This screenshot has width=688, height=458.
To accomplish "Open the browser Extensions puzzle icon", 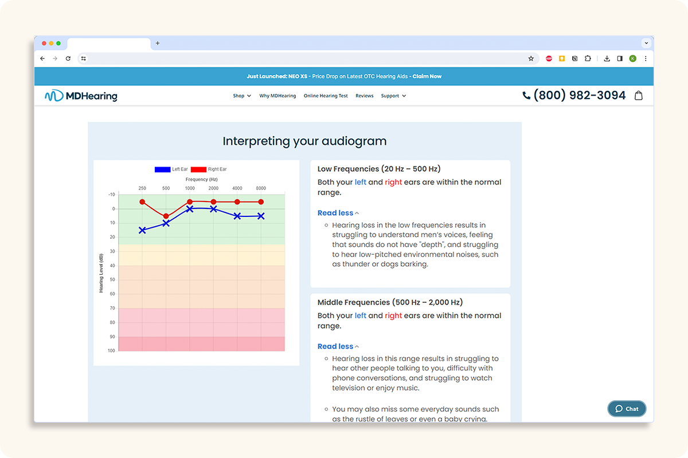I will click(x=588, y=58).
